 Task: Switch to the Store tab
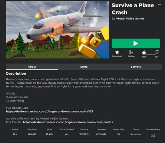(x=84, y=67)
